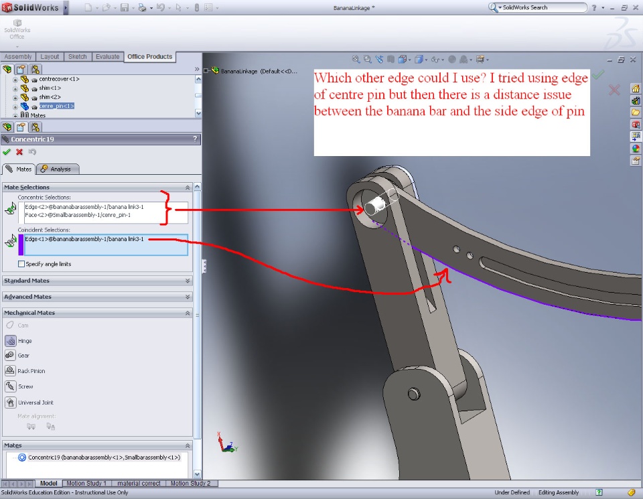This screenshot has height=499, width=643.
Task: Click the View Settings monitor icon
Action: tap(480, 60)
